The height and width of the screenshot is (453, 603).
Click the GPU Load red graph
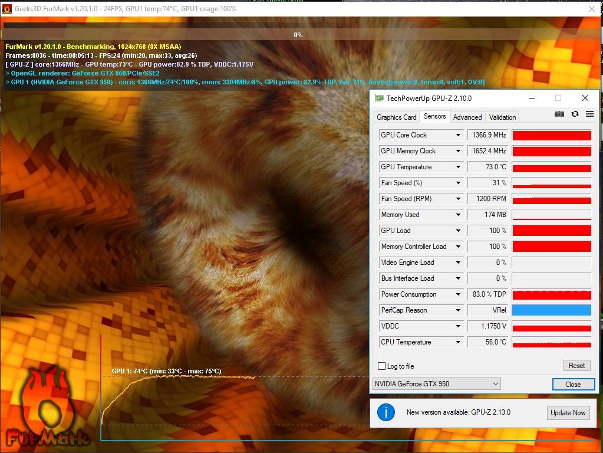click(x=552, y=231)
